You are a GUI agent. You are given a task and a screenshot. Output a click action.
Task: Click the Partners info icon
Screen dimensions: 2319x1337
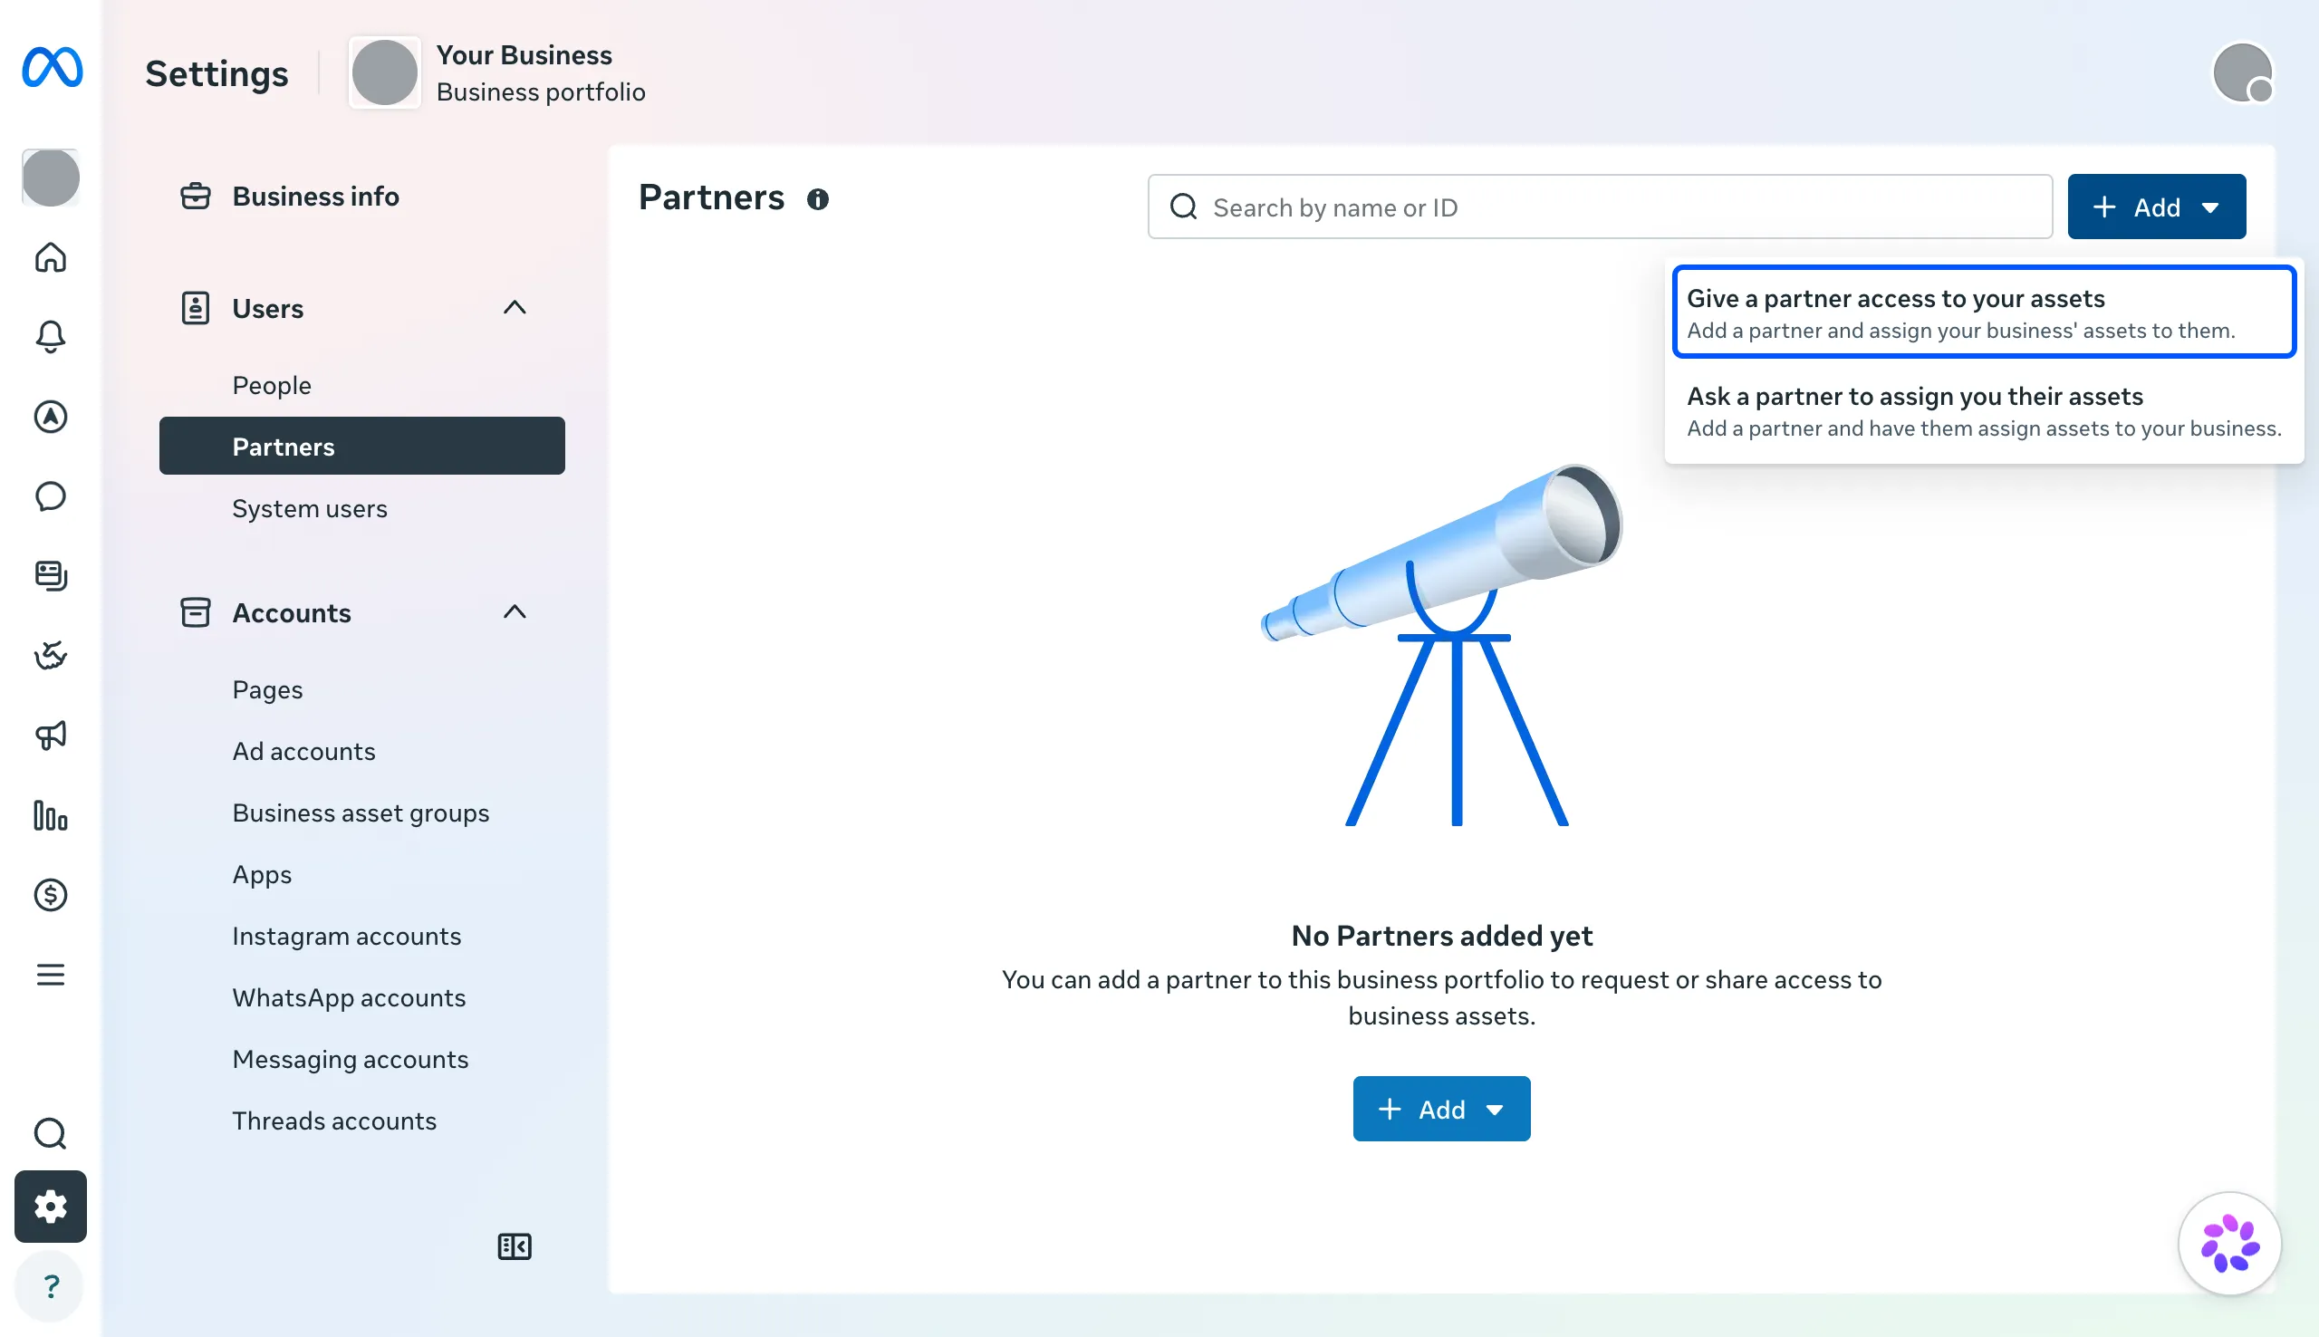817,199
